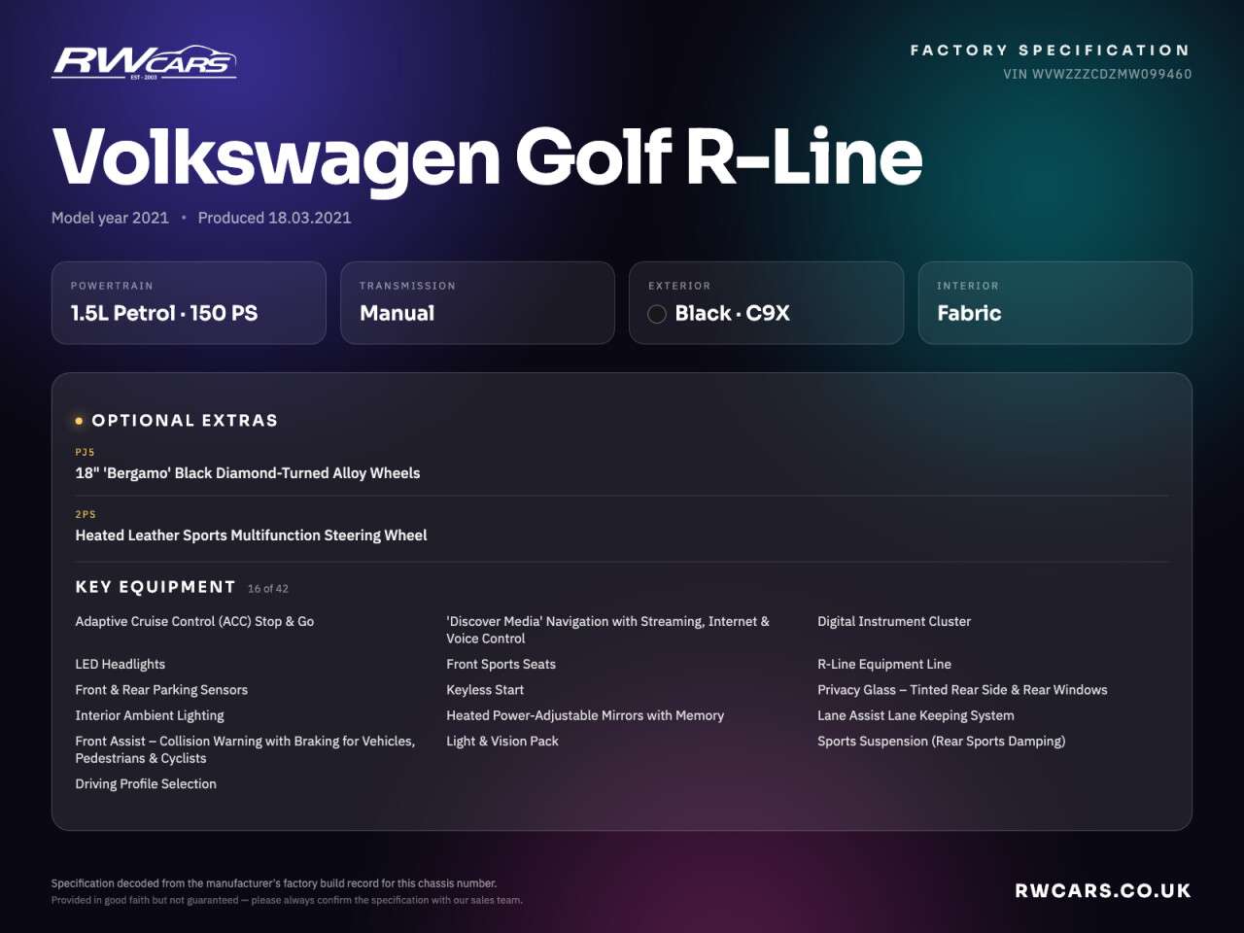Image resolution: width=1244 pixels, height=933 pixels.
Task: Click the Front Sports Seats item
Action: [501, 664]
